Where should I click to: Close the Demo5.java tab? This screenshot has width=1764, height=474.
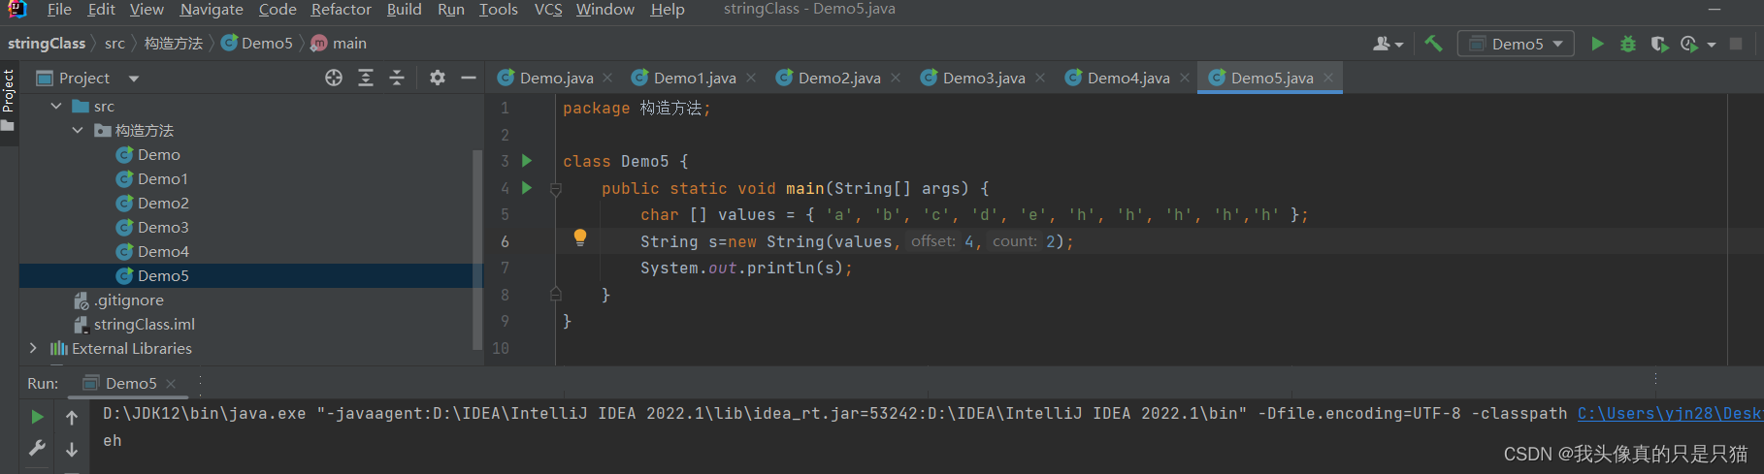pyautogui.click(x=1328, y=78)
